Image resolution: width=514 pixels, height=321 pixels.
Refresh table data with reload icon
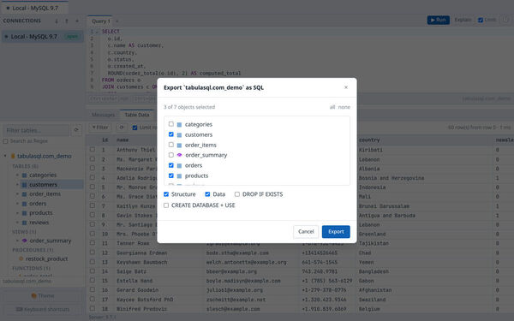point(122,128)
